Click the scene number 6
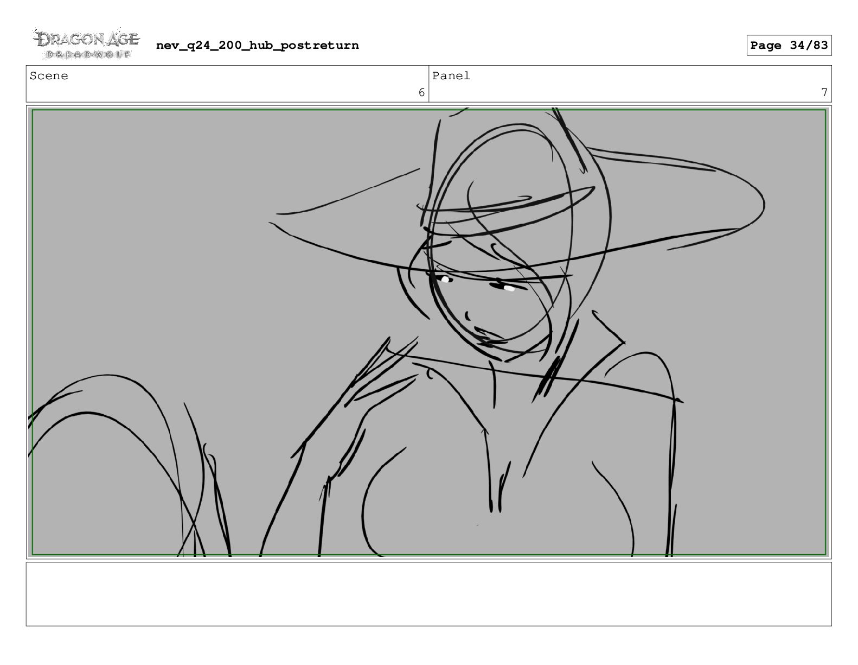858x665 pixels. click(421, 93)
